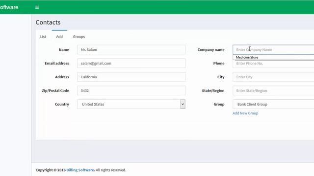The height and width of the screenshot is (176, 314).
Task: Click the Zip/Postal Code label
Action: [55, 90]
